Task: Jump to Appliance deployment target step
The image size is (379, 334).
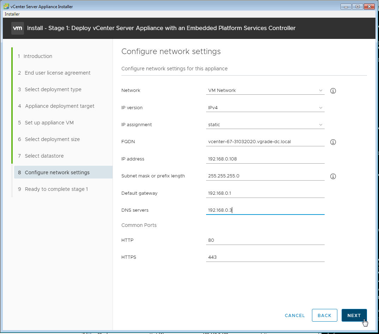Action: [x=60, y=106]
